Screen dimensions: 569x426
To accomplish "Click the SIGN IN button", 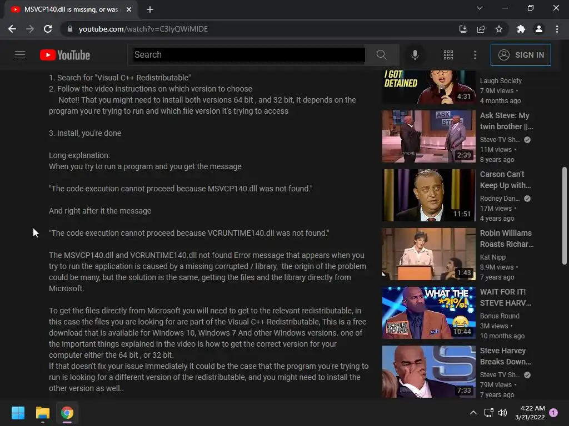I will (x=521, y=55).
